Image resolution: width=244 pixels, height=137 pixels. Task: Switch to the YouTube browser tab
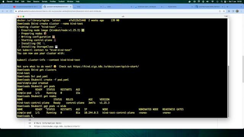(27, 7)
